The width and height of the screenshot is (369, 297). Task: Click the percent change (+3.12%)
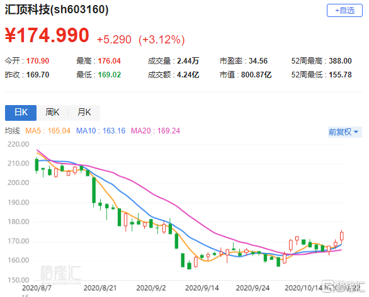(x=162, y=40)
